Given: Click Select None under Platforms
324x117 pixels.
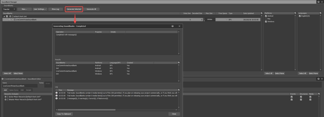Looking at the screenshot, I should point(279,73).
